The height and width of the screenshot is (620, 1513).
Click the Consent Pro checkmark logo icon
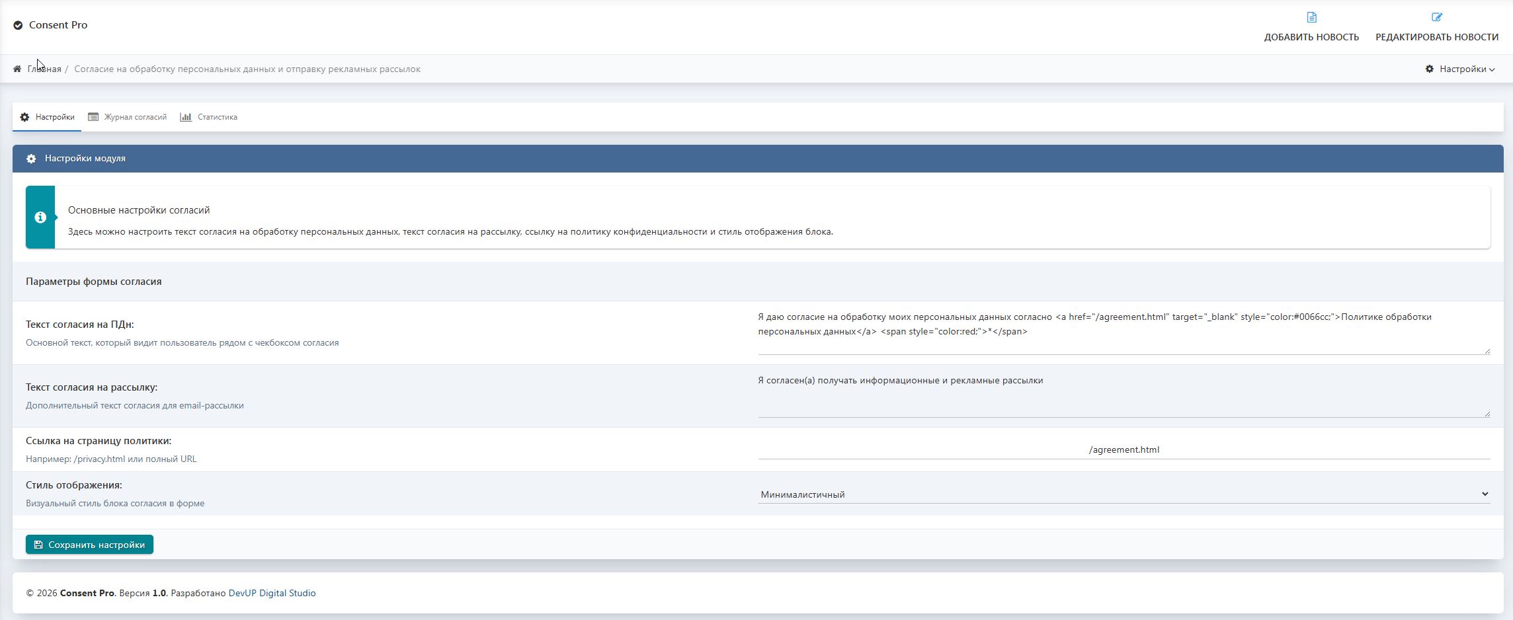click(18, 25)
